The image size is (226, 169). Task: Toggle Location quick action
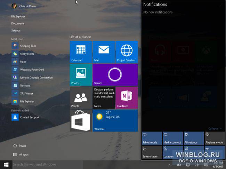173,152
